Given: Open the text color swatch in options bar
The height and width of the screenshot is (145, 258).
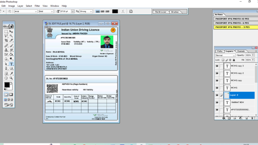Looking at the screenshot, I should tap(115, 11).
